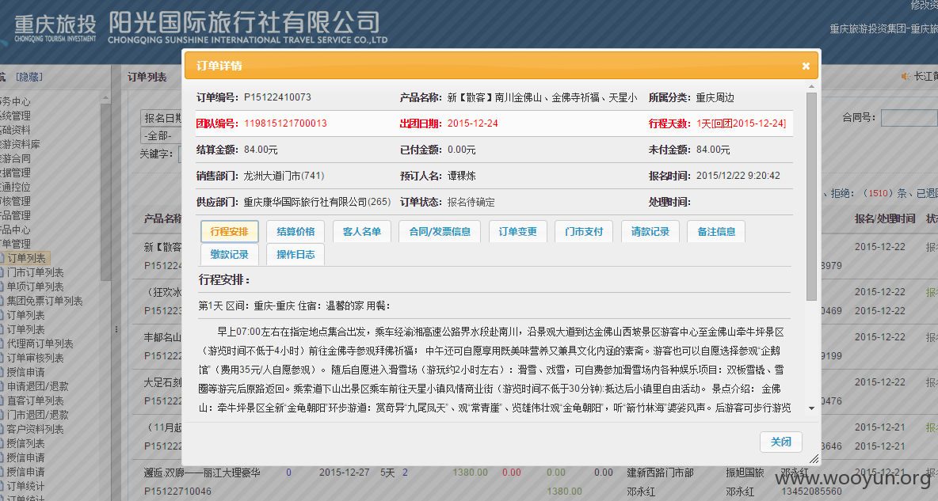Viewport: 938px width, 501px height.
Task: Select 订单列表 highlighted sidebar item
Action: point(25,258)
